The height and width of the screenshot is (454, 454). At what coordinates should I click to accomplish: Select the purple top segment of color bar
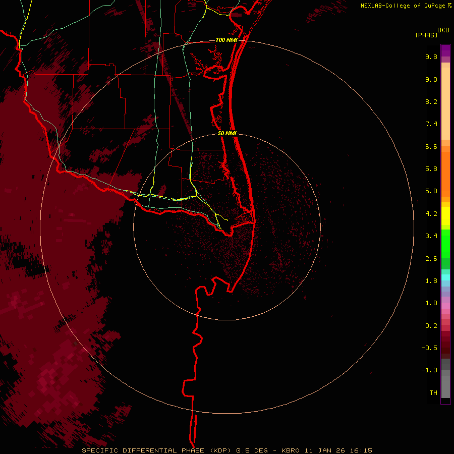coord(445,50)
